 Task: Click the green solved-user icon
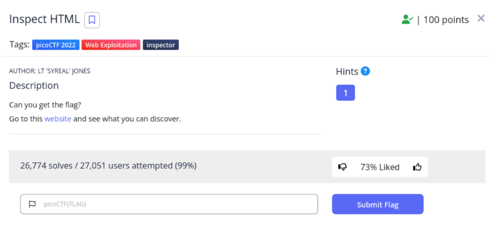coord(407,20)
